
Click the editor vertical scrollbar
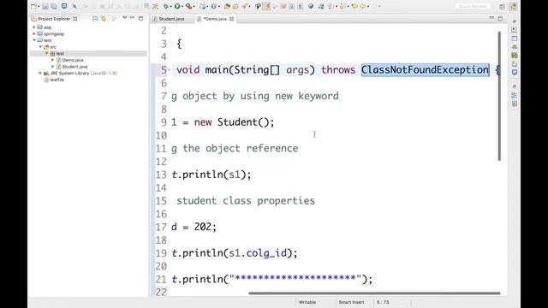click(499, 96)
